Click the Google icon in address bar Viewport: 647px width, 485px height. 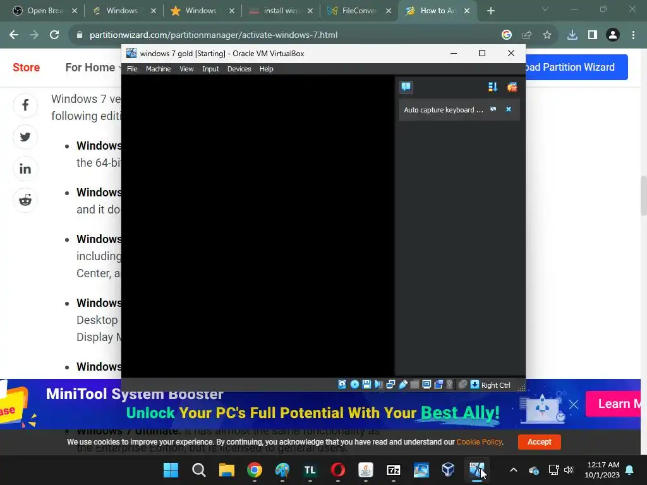(x=506, y=35)
